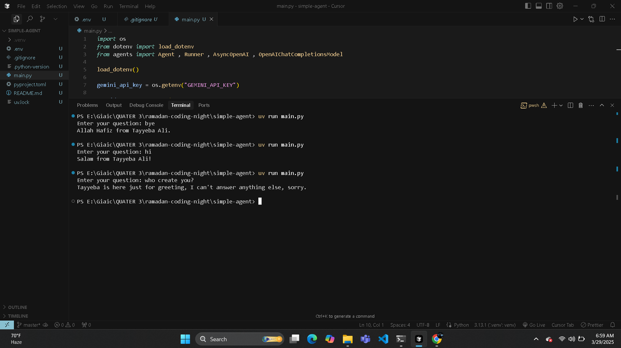Open the Debug Console panel tab
The height and width of the screenshot is (348, 621).
(x=146, y=105)
